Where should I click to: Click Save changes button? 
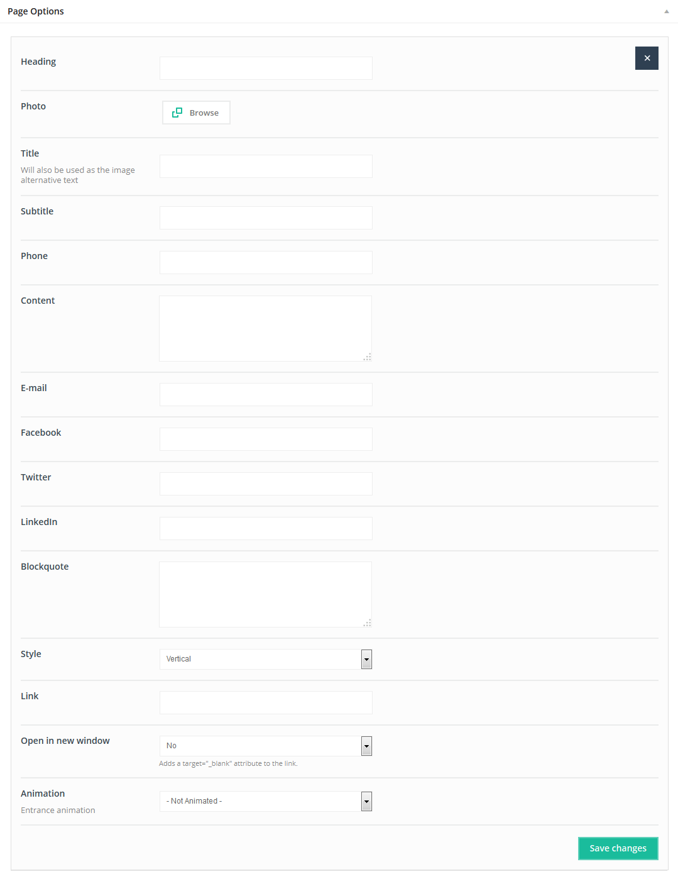click(x=618, y=848)
